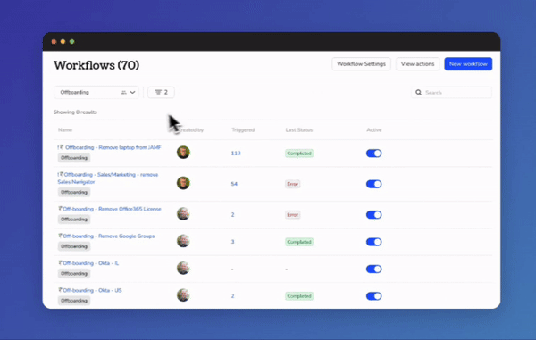
Task: Click the yellow minimize window dot
Action: (63, 42)
